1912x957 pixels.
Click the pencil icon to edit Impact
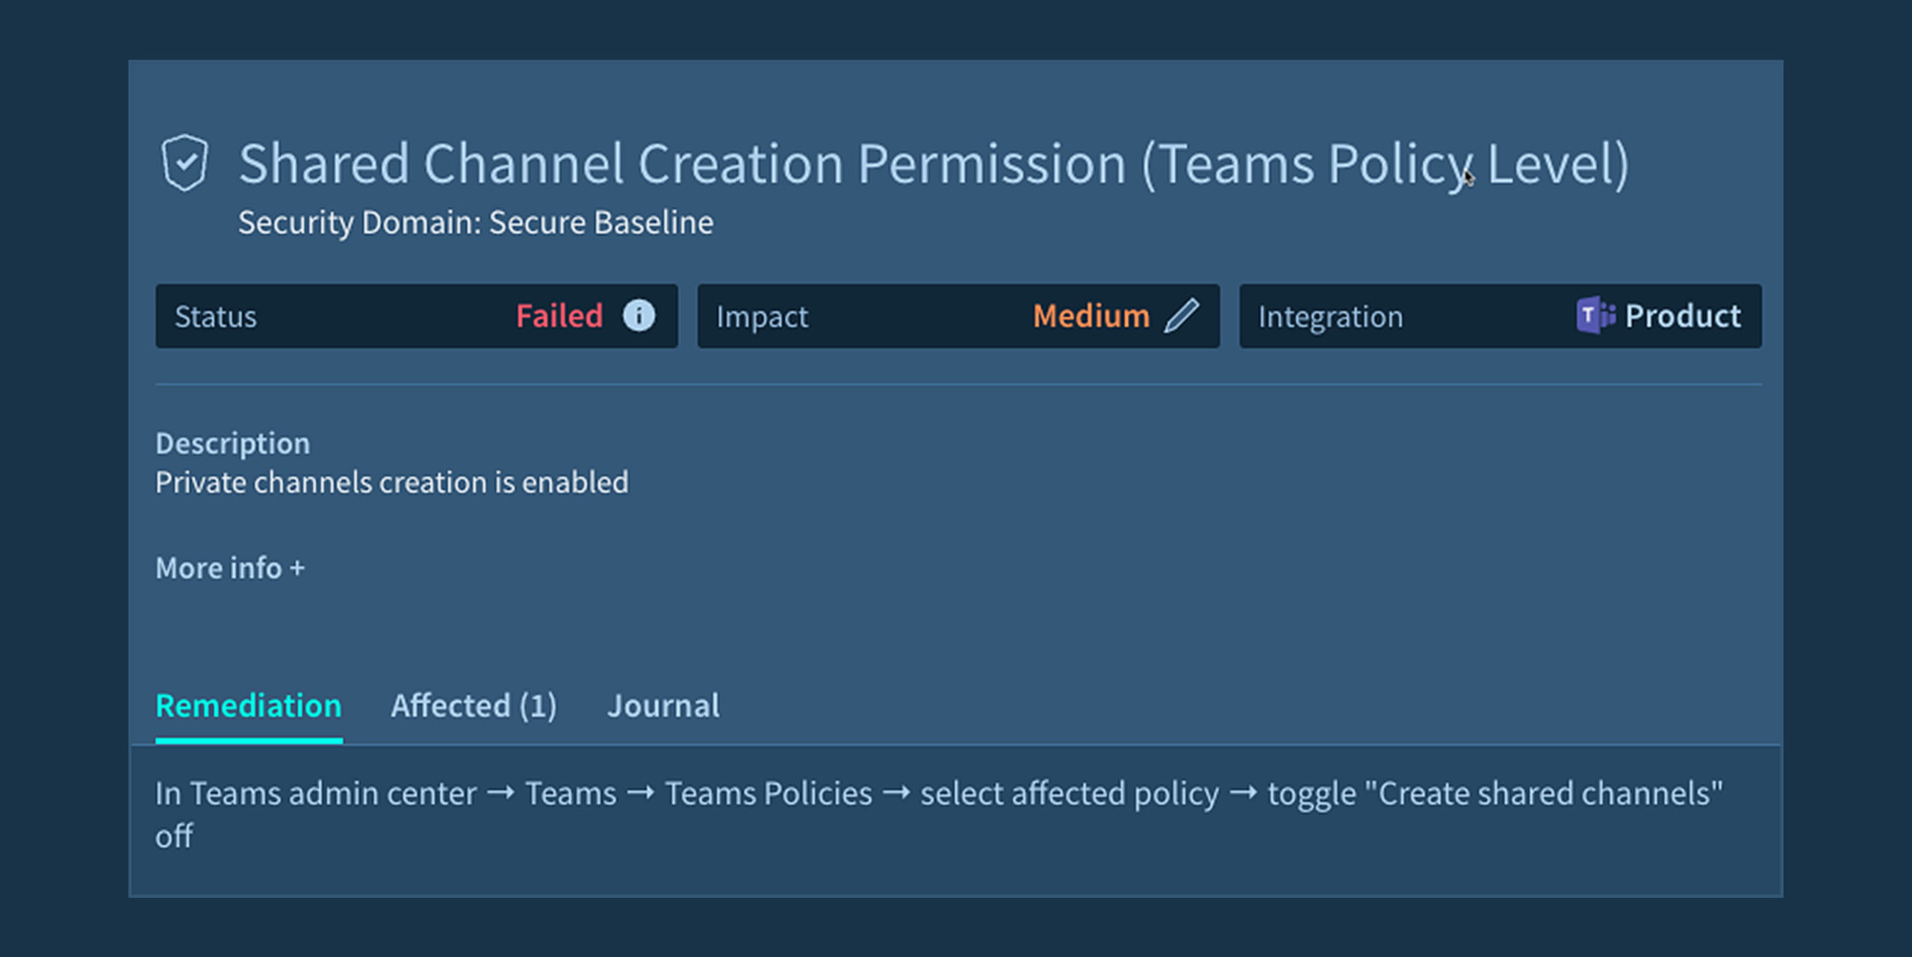tap(1182, 316)
